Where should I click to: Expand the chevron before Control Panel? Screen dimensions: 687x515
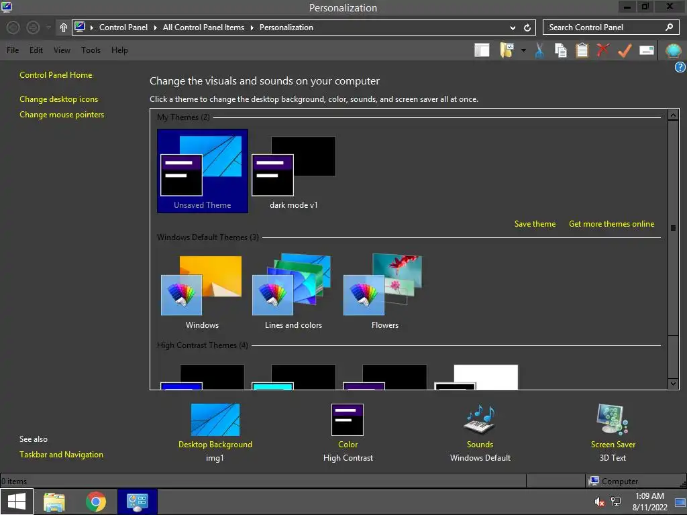(x=91, y=27)
